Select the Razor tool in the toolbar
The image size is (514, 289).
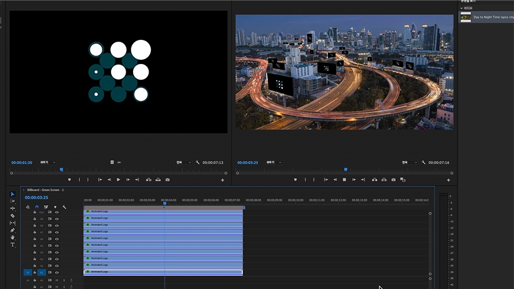[x=13, y=215]
